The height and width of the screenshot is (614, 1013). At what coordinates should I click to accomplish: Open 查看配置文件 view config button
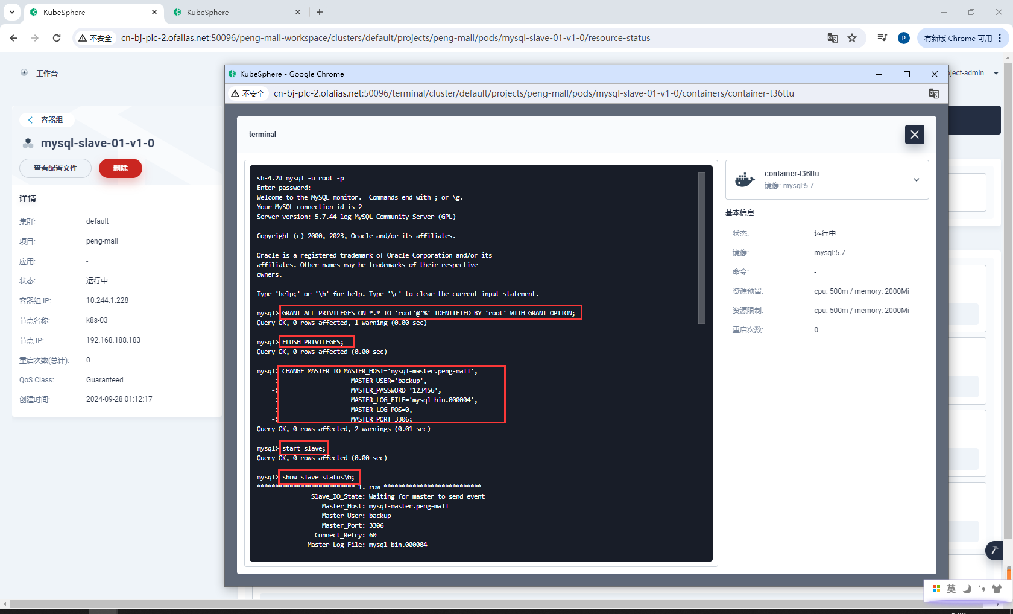pyautogui.click(x=55, y=168)
